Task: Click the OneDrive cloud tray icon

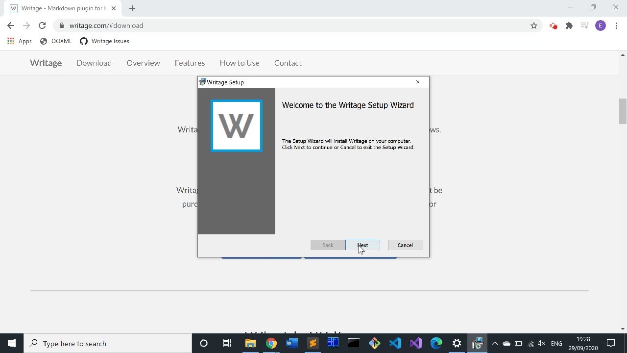Action: point(506,343)
